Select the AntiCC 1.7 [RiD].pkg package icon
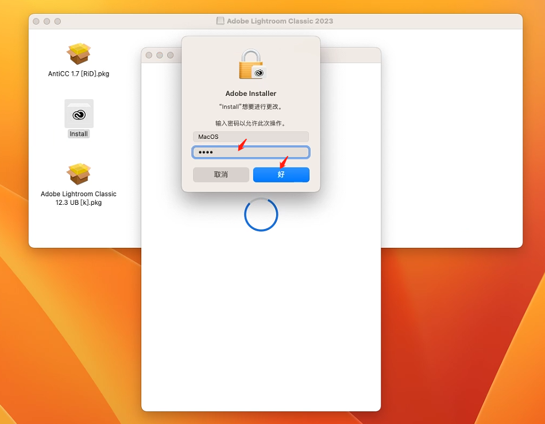Viewport: 545px width, 424px height. click(79, 53)
